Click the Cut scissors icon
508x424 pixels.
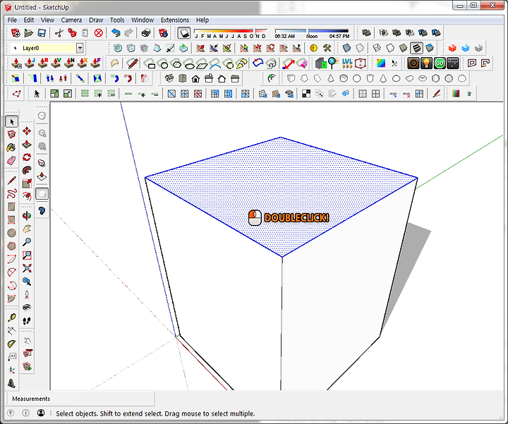[59, 32]
